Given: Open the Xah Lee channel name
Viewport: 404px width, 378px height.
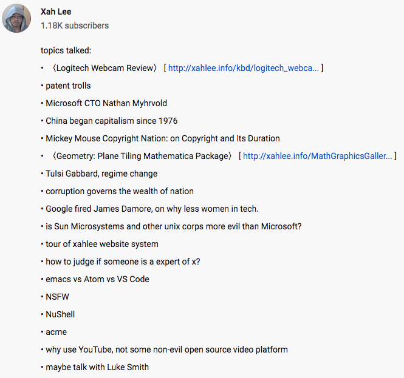Looking at the screenshot, I should pyautogui.click(x=56, y=12).
